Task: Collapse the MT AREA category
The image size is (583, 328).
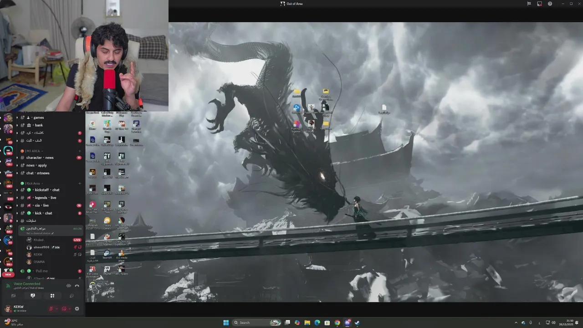Action: point(31,151)
